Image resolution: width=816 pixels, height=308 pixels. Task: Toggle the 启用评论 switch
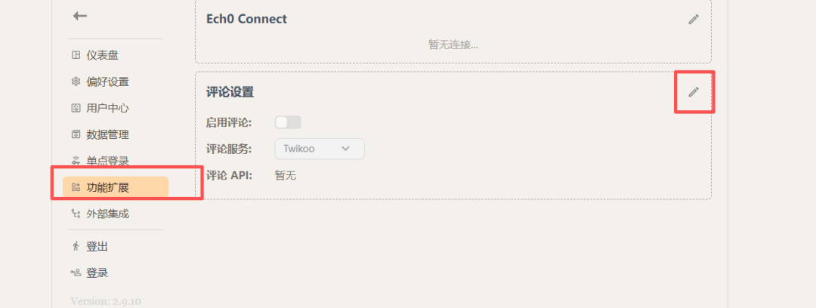pos(288,122)
